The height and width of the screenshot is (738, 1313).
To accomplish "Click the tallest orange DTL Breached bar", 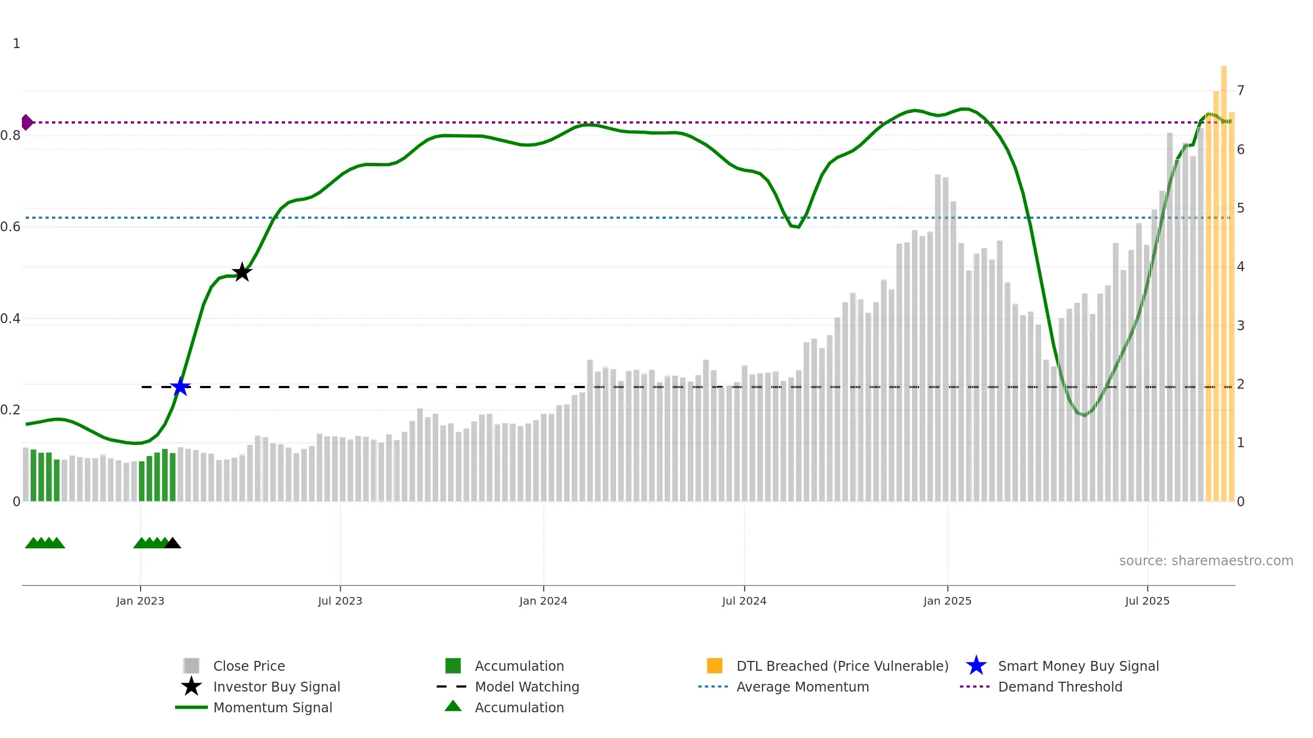I will (x=1224, y=284).
